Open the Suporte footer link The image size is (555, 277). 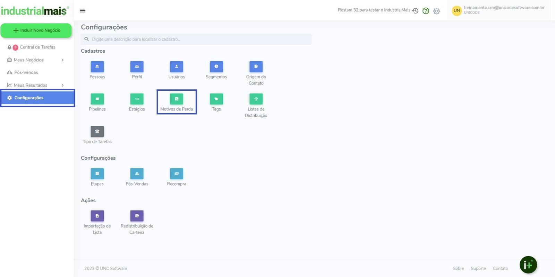tap(478, 268)
